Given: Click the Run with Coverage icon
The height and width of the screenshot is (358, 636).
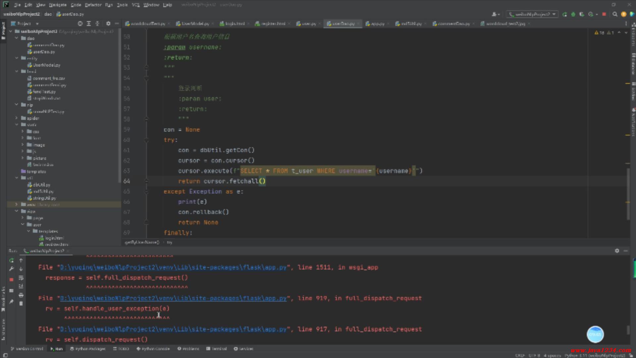Looking at the screenshot, I should 582,14.
